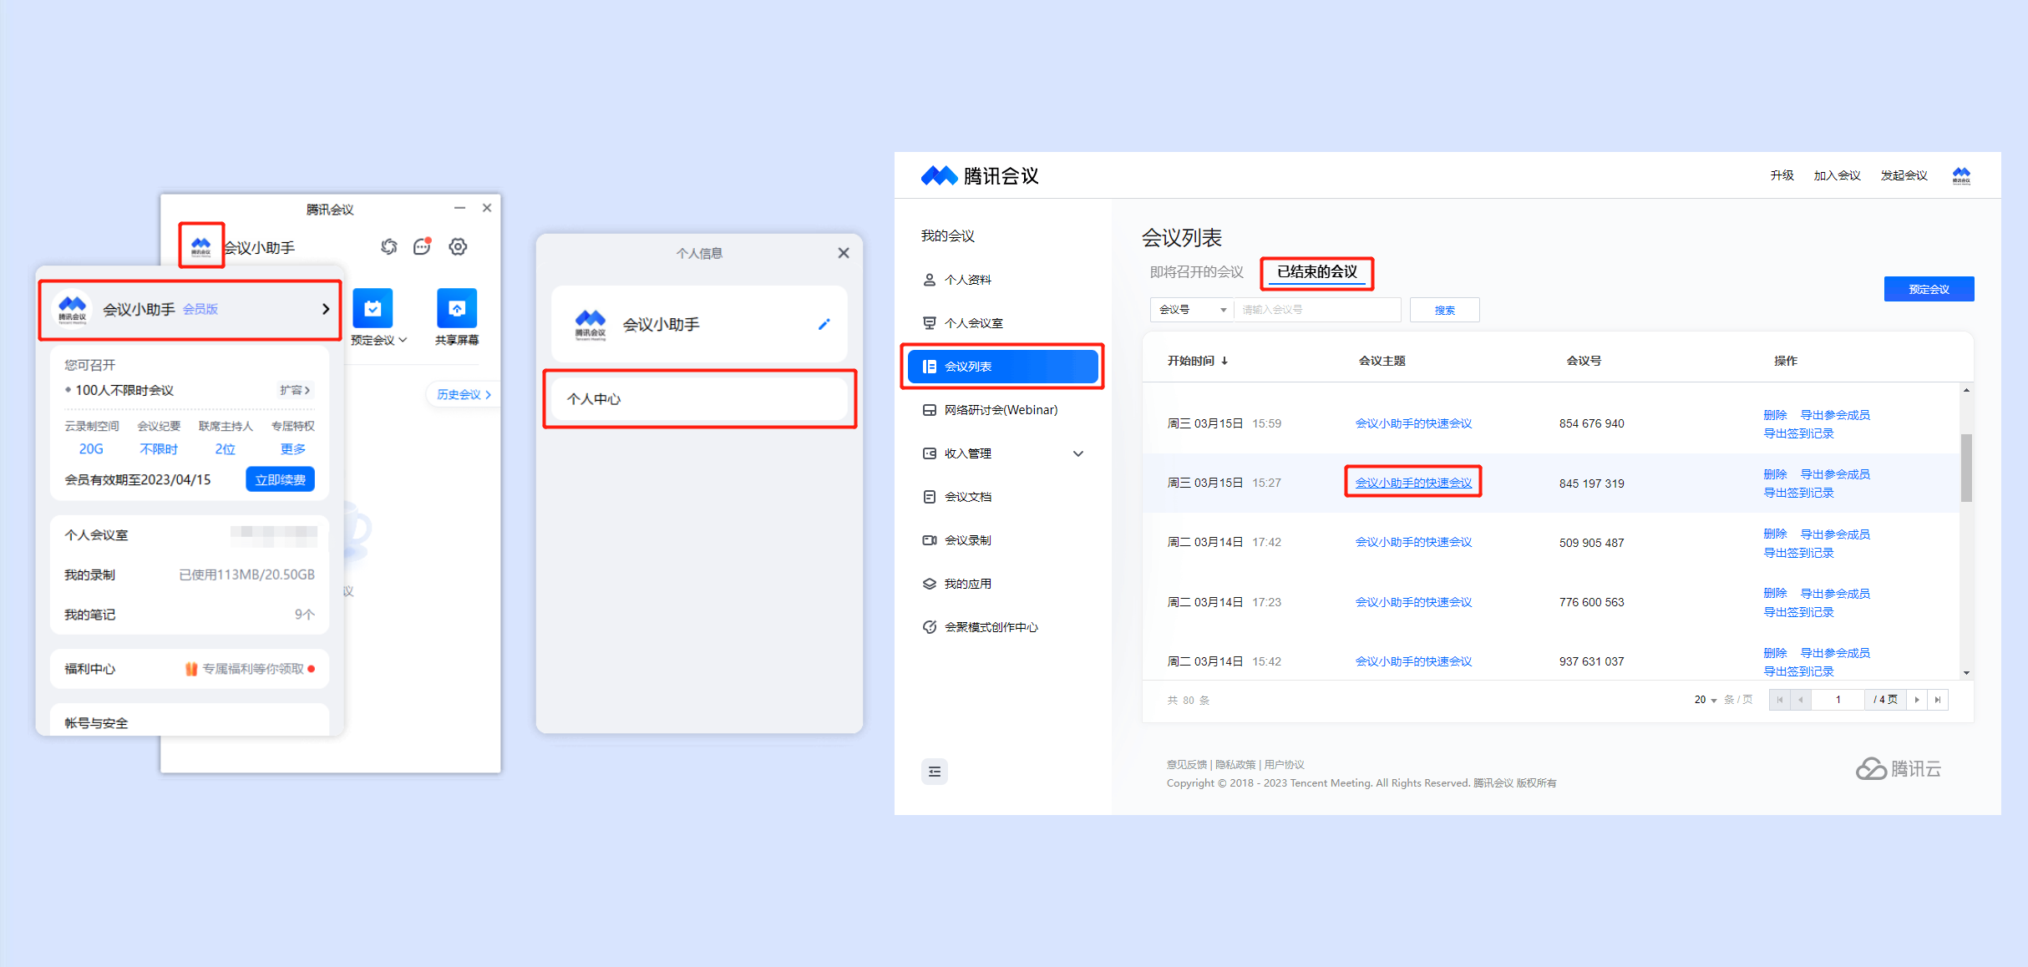This screenshot has height=967, width=2028.
Task: Open 个人资料 in sidebar
Action: click(x=967, y=280)
